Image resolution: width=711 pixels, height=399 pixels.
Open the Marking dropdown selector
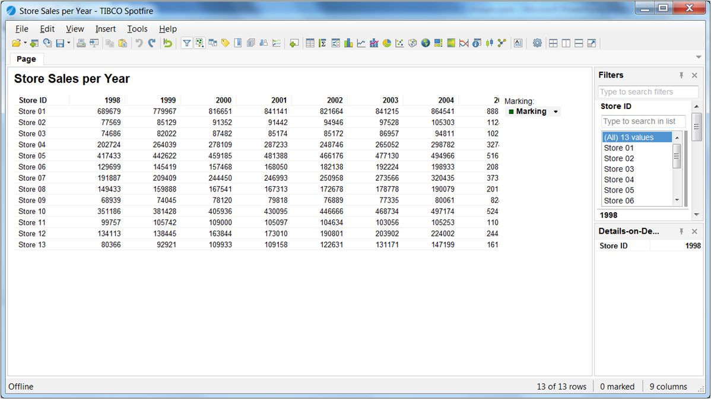coord(556,111)
